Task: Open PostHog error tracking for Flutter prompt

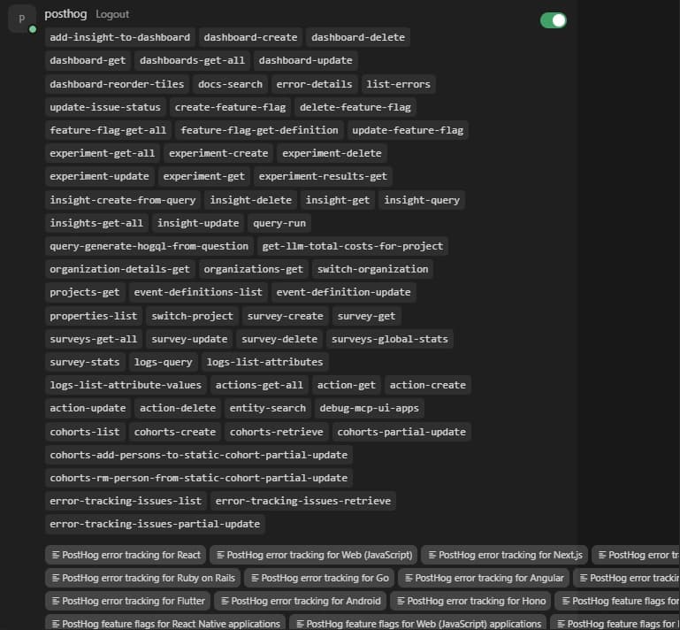Action: click(x=127, y=601)
